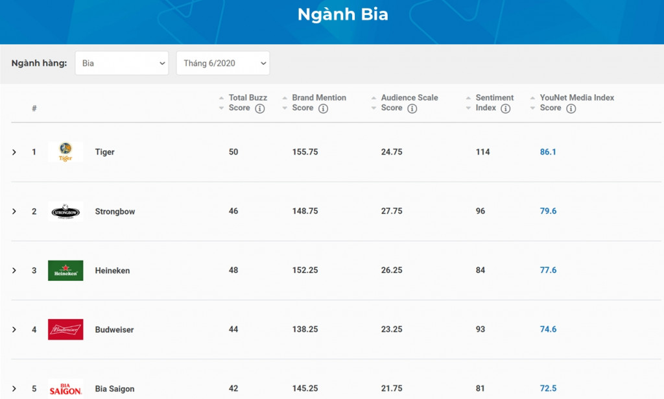Open the Tháng 6/2020 month dropdown
Screen dimensions: 664x399
223,63
